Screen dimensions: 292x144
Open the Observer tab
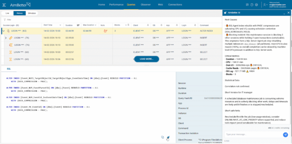pos(145,5)
